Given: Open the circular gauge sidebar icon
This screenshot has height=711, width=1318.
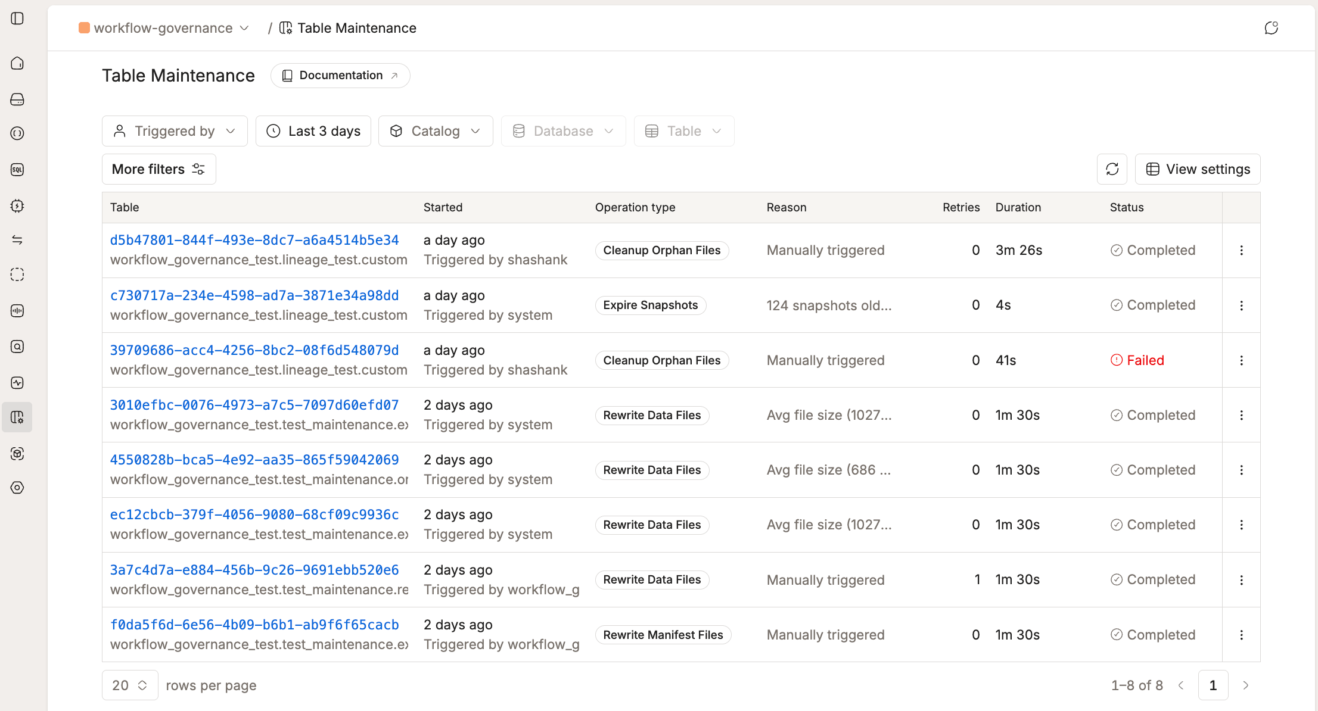Looking at the screenshot, I should (17, 133).
